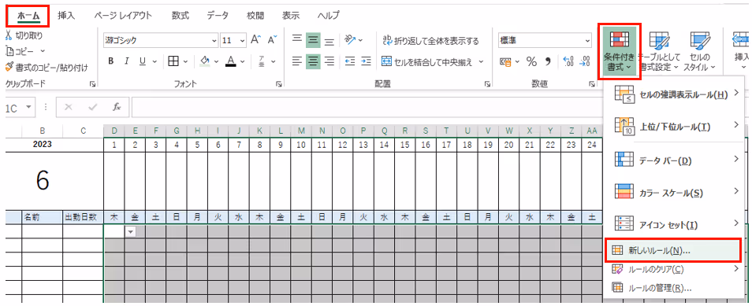Toggle Bold formatting
This screenshot has height=306, width=752.
pos(111,61)
